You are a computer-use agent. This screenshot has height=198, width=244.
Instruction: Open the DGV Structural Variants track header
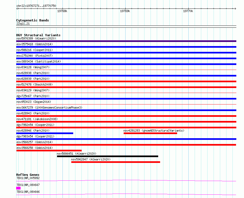click(38, 35)
